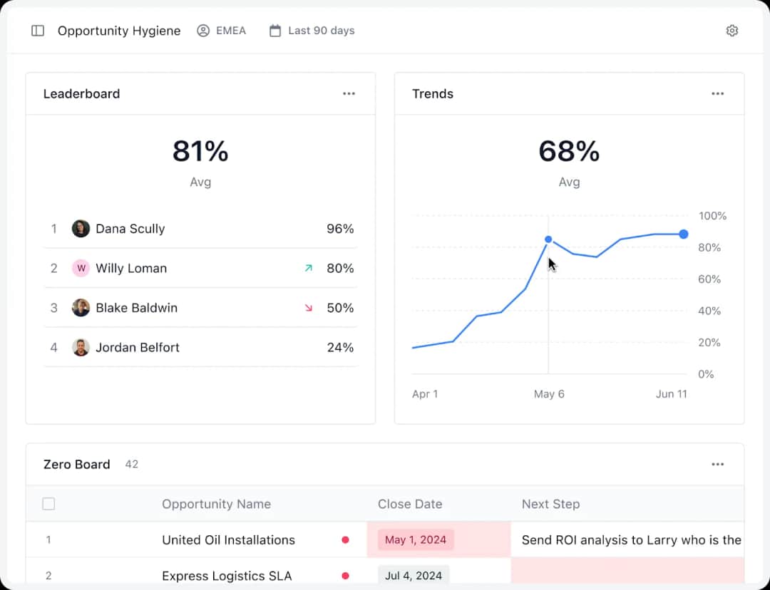This screenshot has height=590, width=770.
Task: Click the Jun 11 axis label
Action: click(x=672, y=394)
